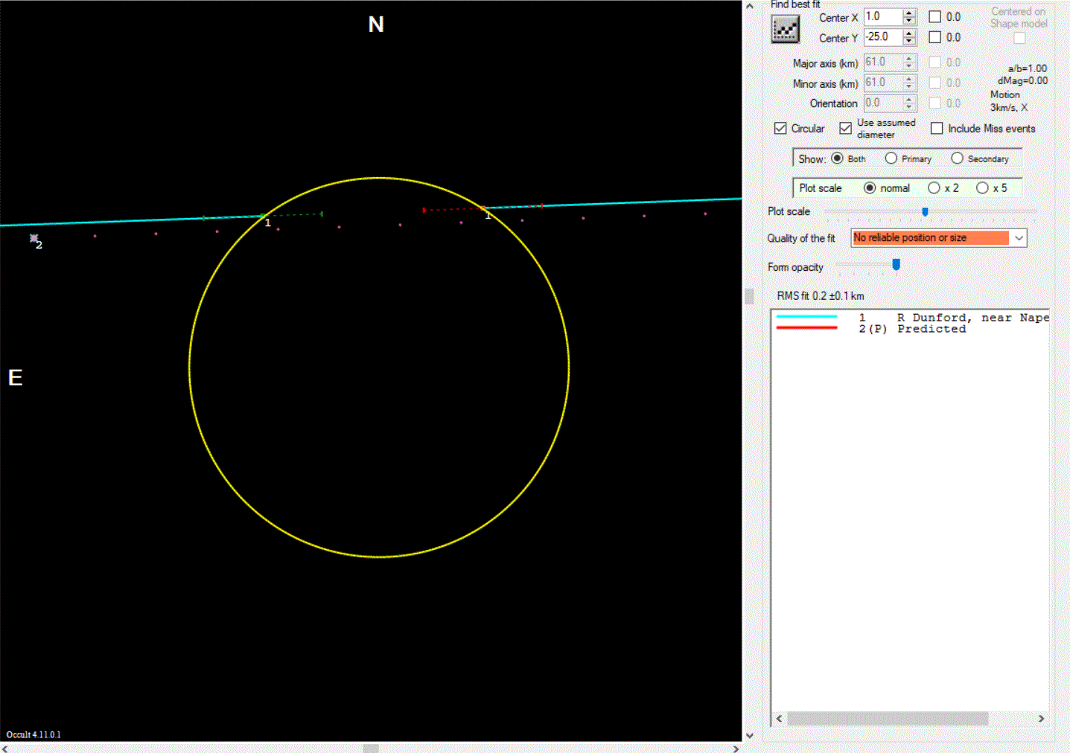
Task: Click the Center X value field
Action: [x=883, y=16]
